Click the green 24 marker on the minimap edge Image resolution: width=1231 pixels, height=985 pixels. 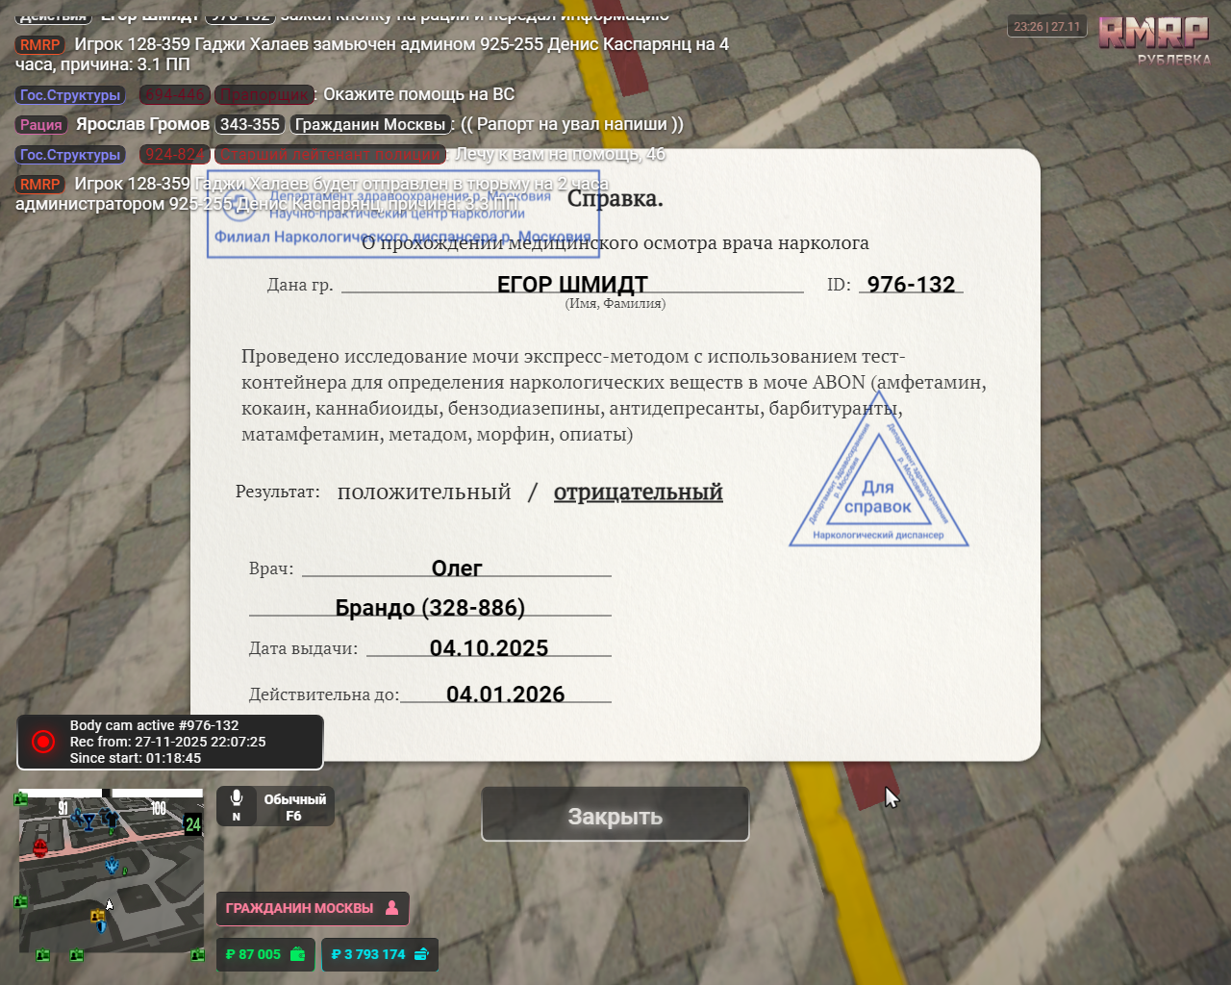[193, 824]
